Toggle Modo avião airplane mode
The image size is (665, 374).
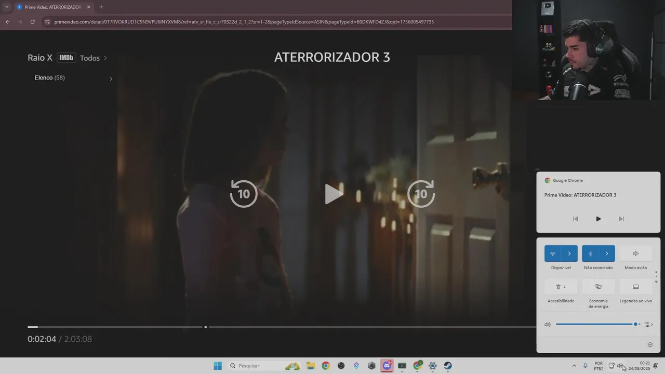point(636,253)
